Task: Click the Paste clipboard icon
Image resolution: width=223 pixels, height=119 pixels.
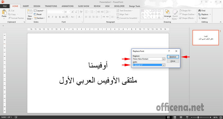Action: coord(4,12)
